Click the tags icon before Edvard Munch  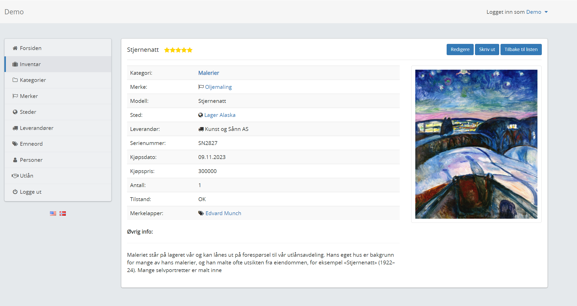[201, 213]
